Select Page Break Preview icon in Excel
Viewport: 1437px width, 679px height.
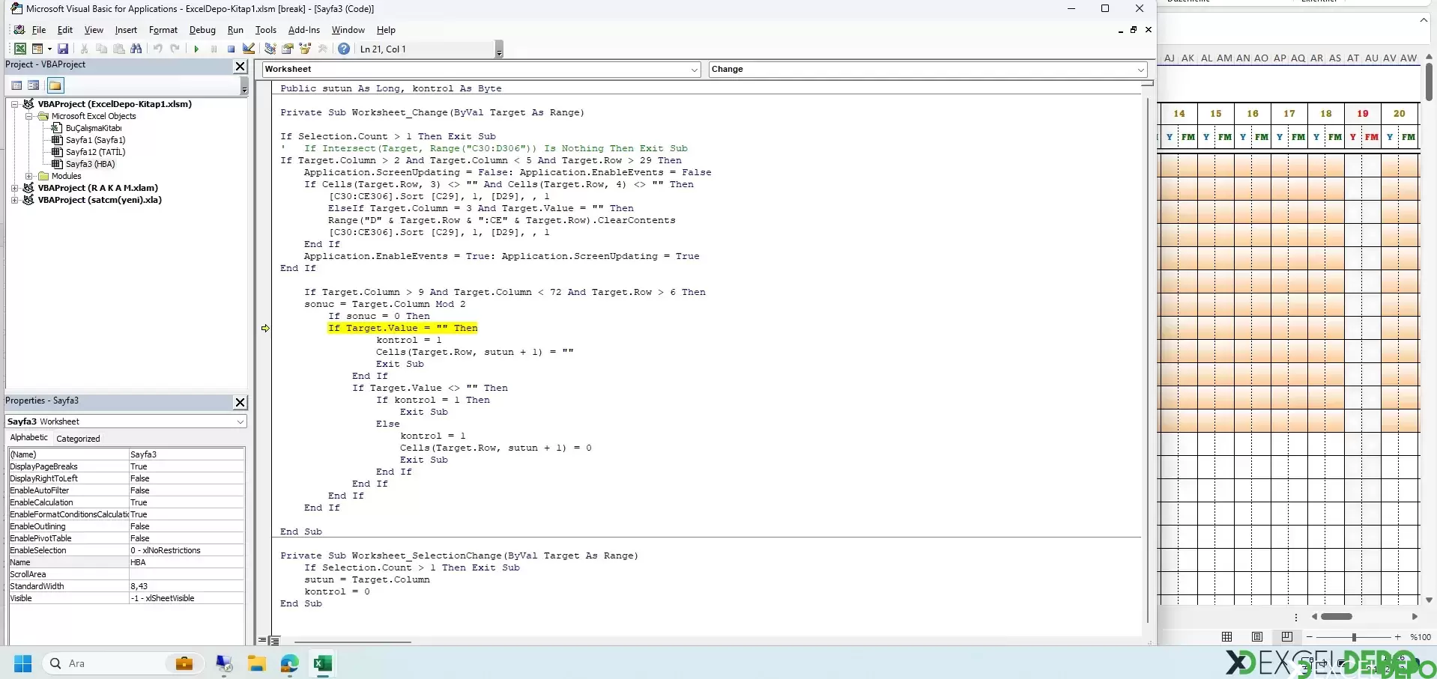[x=1286, y=637]
